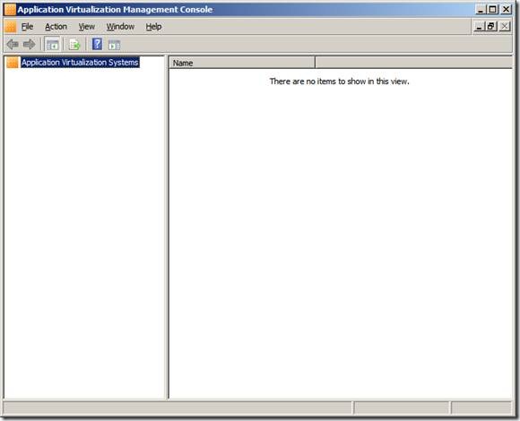Minimize the Management Console window
The width and height of the screenshot is (520, 421).
[481, 10]
